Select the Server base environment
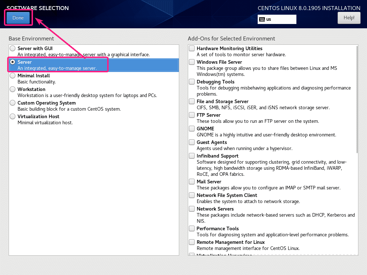 pyautogui.click(x=13, y=62)
